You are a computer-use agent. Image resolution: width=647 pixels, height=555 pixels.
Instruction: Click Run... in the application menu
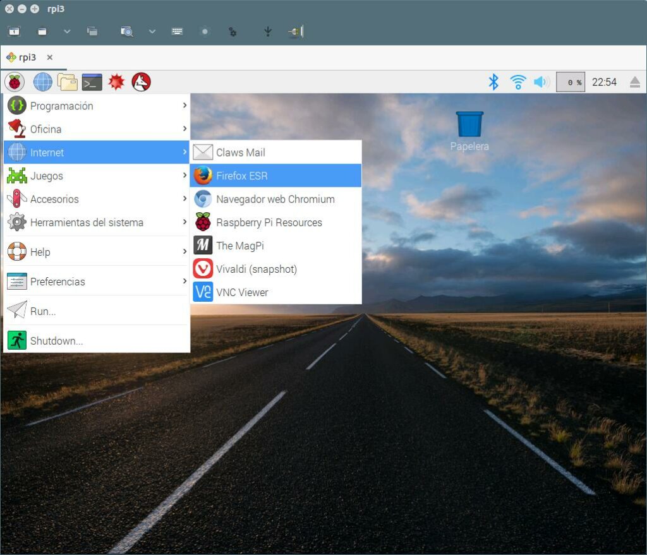pyautogui.click(x=44, y=311)
